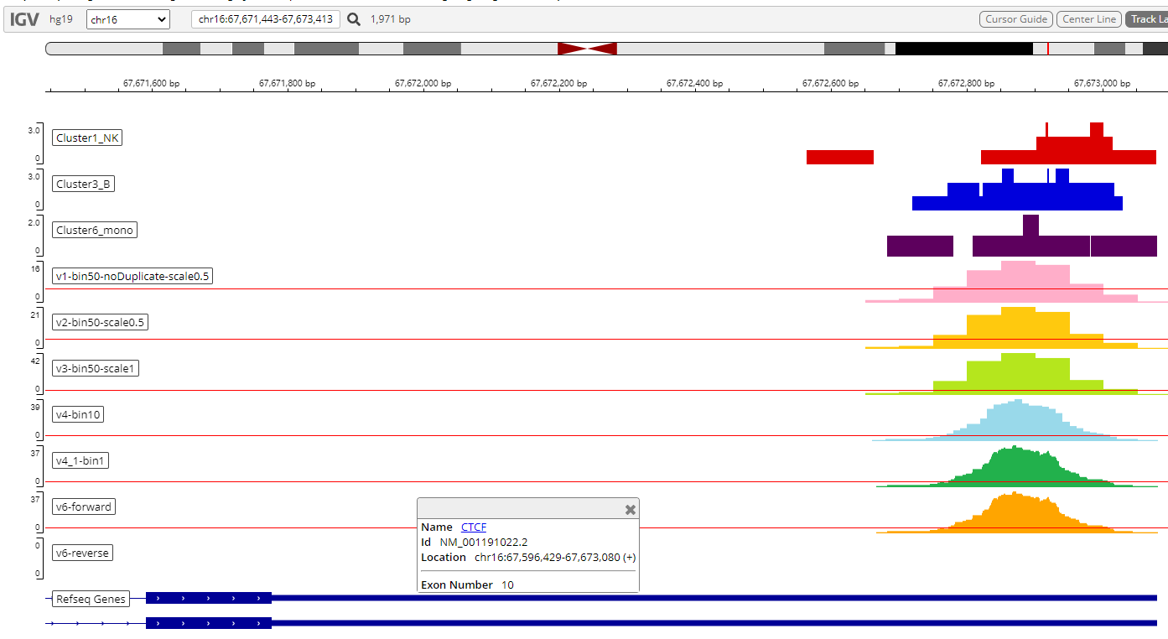The width and height of the screenshot is (1168, 639).
Task: Click the Location value in popup
Action: 555,557
